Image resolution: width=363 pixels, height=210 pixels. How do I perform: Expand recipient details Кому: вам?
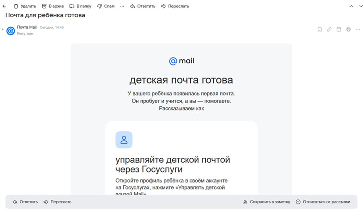25,34
